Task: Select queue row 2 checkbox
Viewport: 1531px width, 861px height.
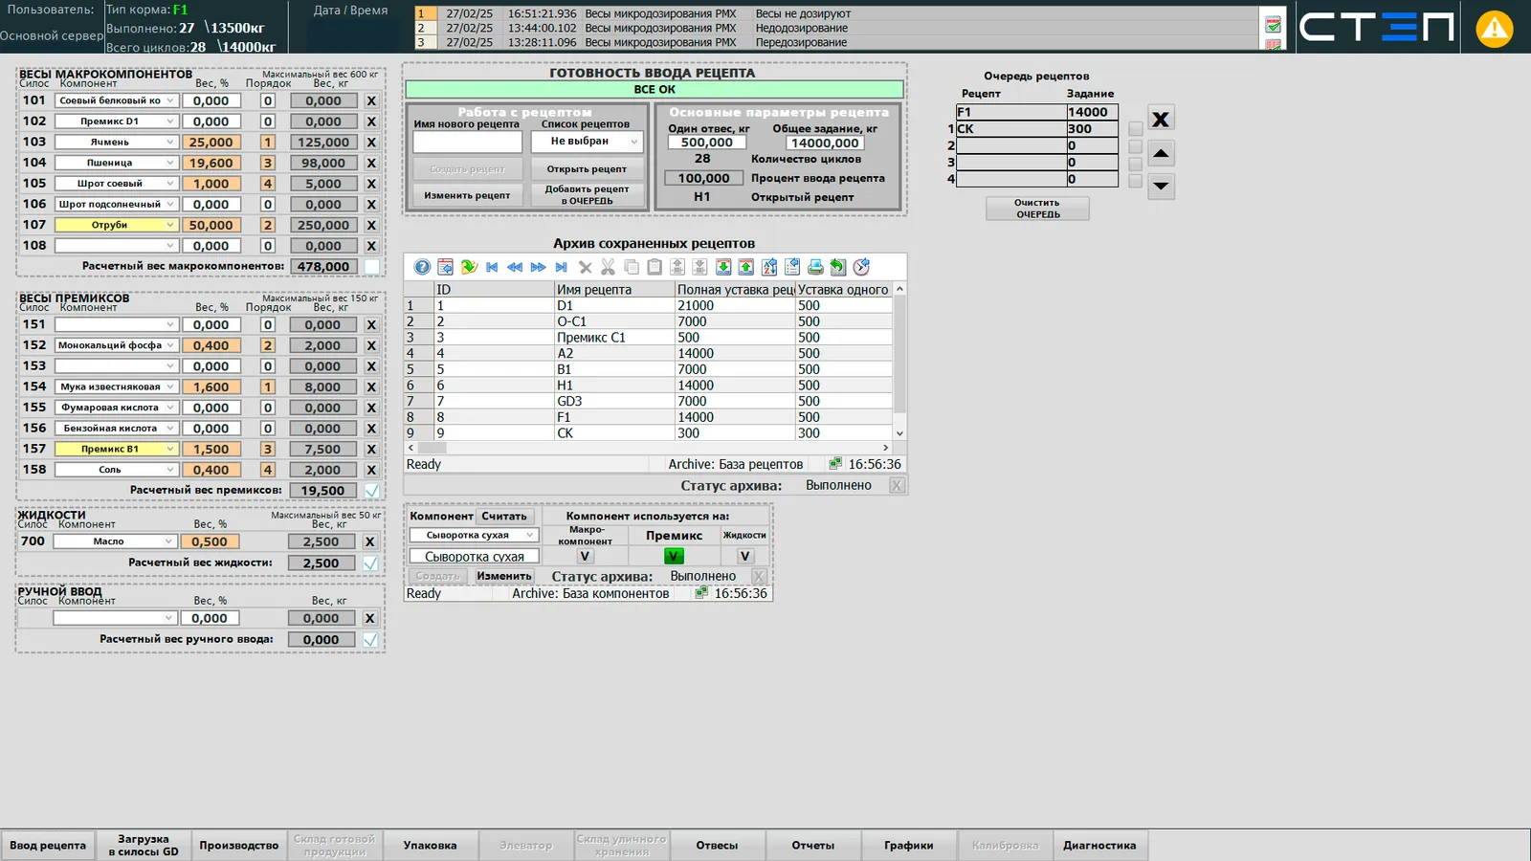Action: coord(1135,146)
